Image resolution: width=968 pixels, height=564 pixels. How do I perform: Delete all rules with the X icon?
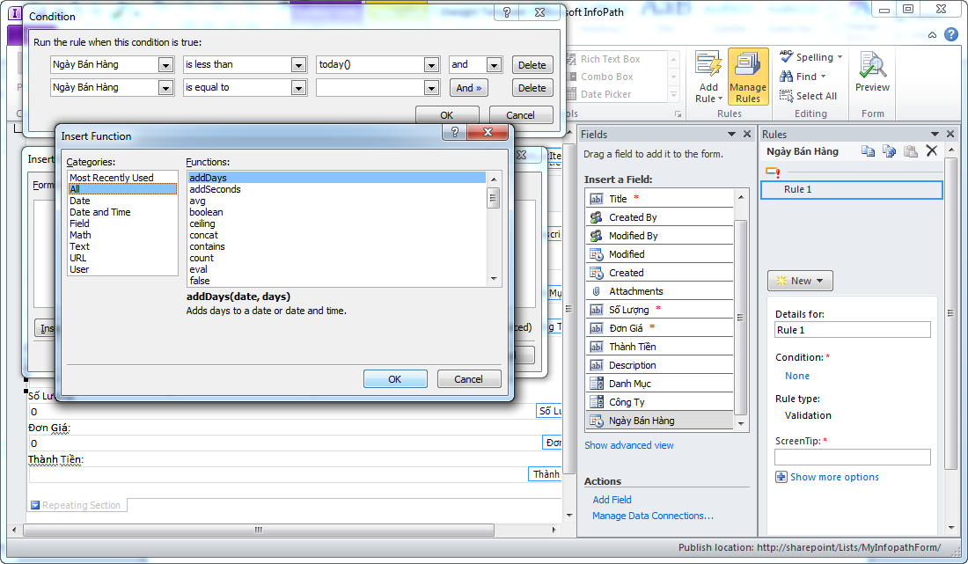coord(931,150)
